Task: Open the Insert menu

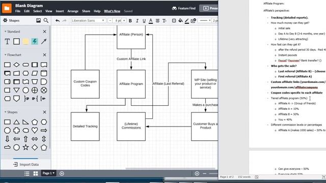Action: click(x=60, y=11)
